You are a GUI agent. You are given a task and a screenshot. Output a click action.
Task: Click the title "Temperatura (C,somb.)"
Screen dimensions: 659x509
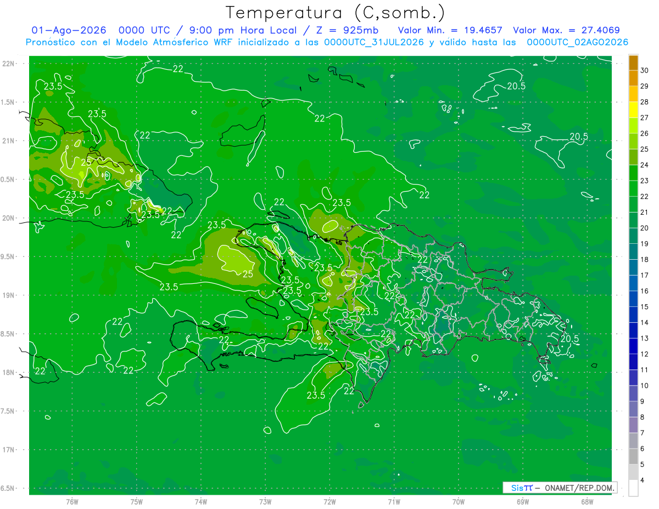pyautogui.click(x=336, y=13)
